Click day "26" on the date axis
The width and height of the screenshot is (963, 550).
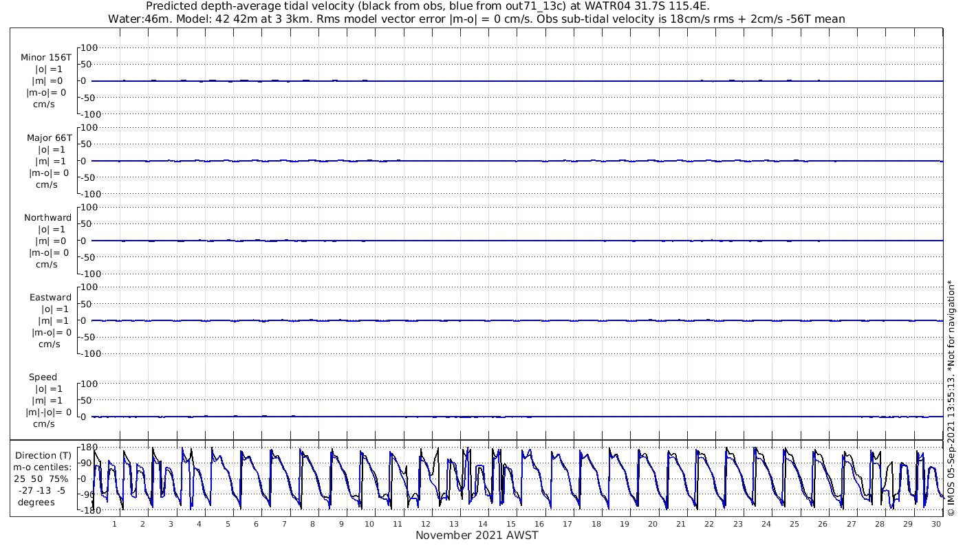tap(823, 524)
